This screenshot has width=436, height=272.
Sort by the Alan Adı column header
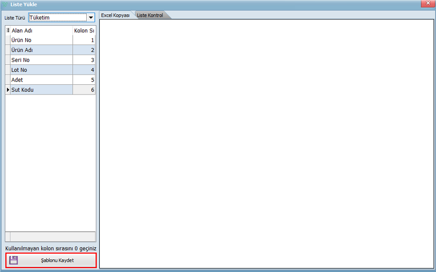click(x=41, y=30)
